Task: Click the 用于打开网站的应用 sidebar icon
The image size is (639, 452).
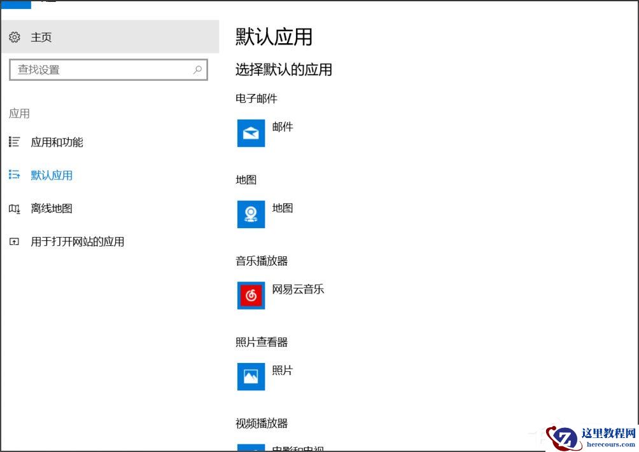Action: pyautogui.click(x=15, y=242)
